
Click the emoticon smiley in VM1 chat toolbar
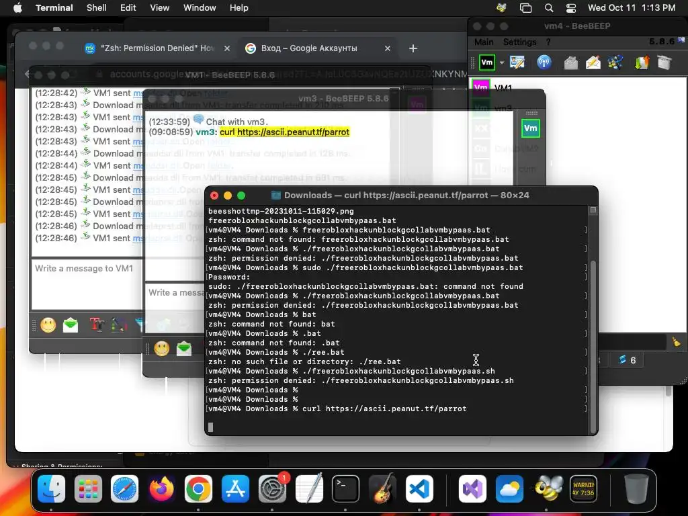[x=48, y=325]
